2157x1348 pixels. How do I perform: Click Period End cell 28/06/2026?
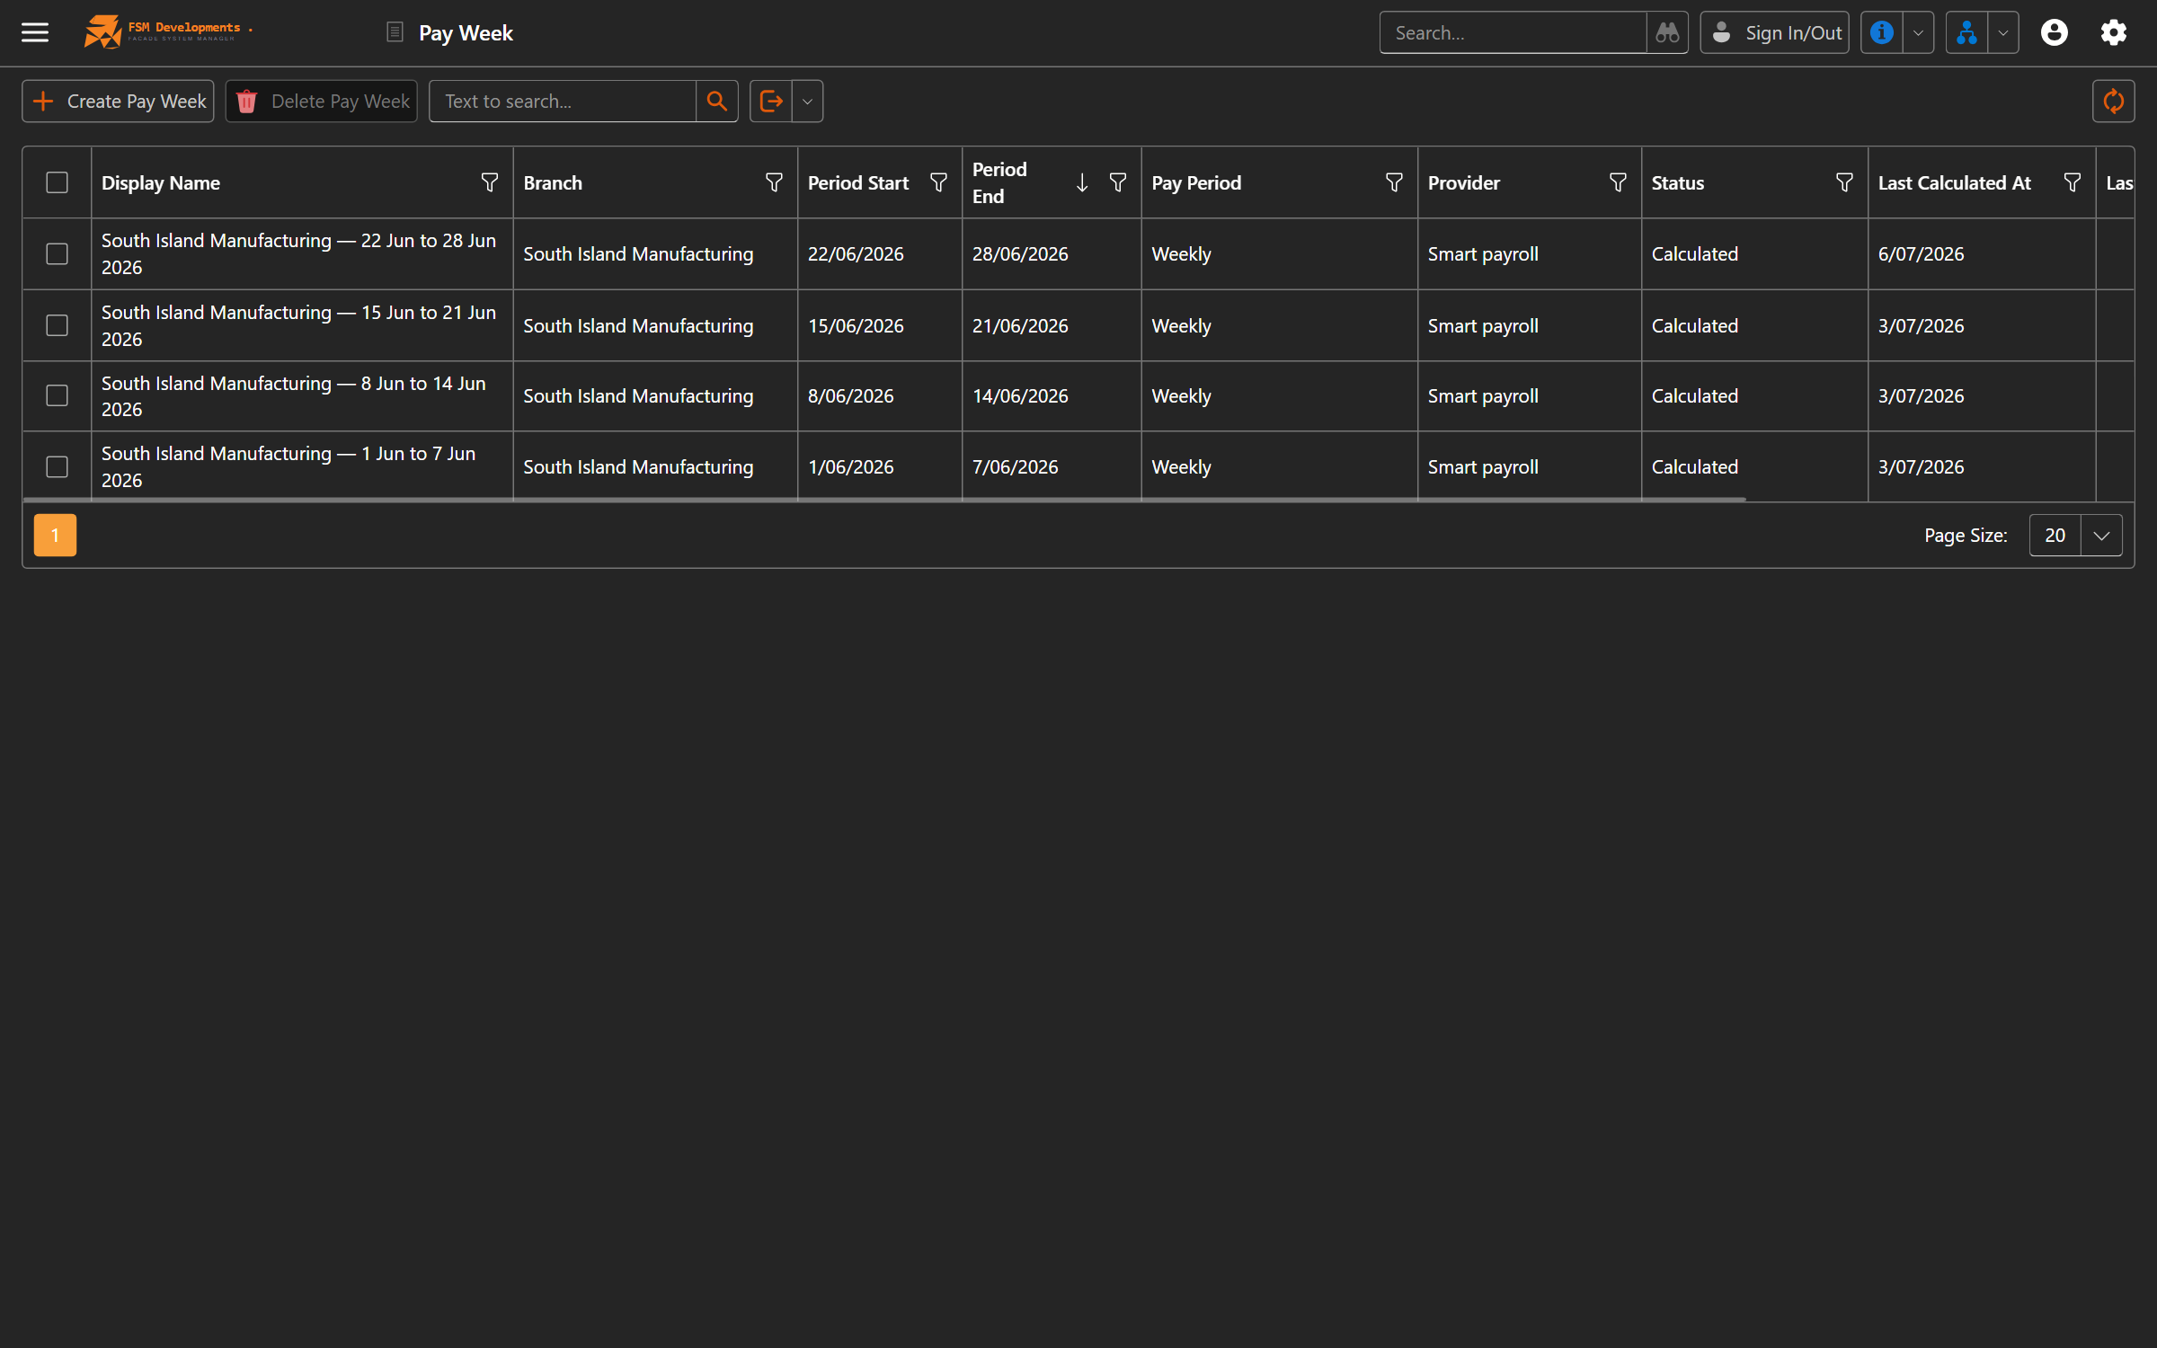(x=1020, y=254)
